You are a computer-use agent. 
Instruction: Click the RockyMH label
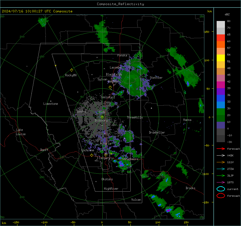(x=71, y=75)
